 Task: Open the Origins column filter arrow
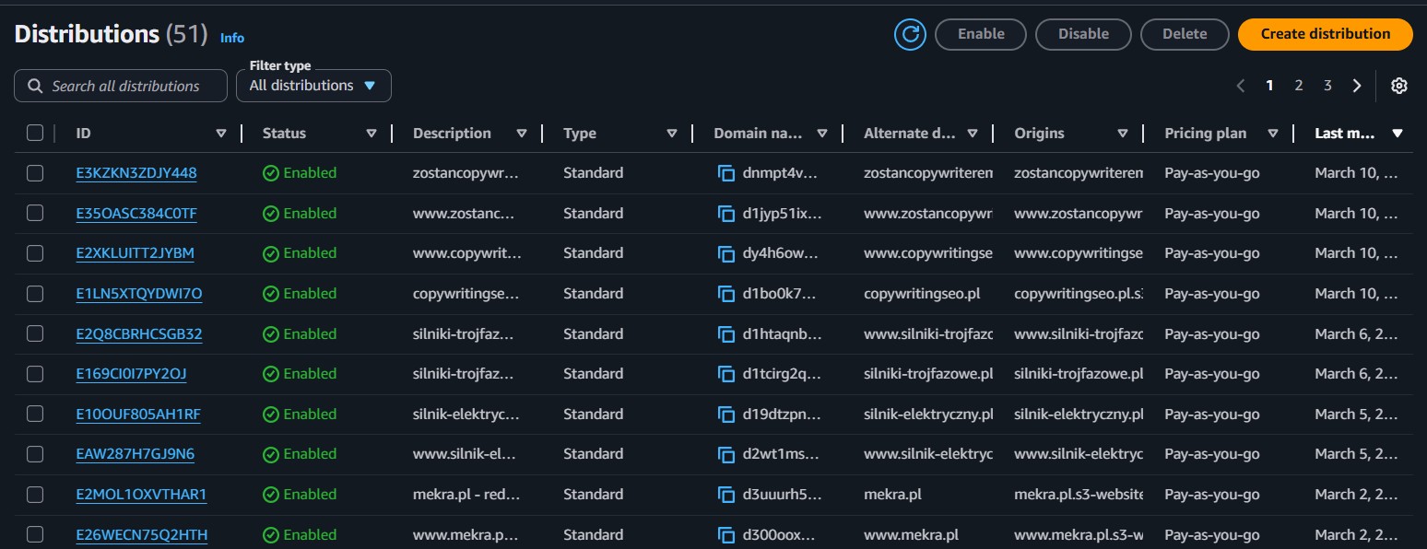coord(1124,133)
